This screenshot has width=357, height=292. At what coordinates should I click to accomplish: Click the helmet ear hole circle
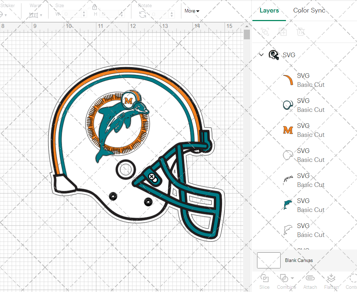(125, 169)
